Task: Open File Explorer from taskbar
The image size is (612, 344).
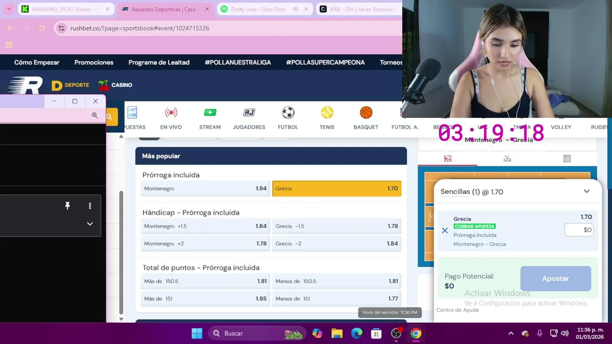Action: click(x=337, y=333)
